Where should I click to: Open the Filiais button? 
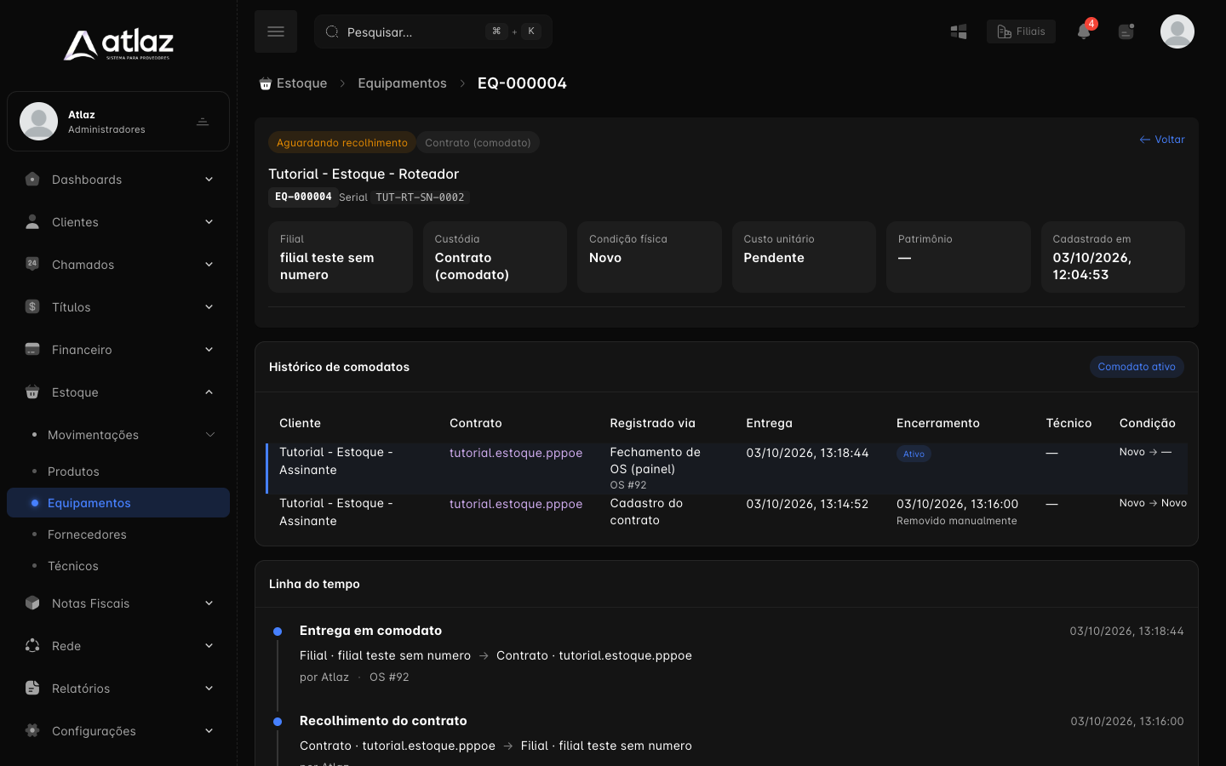tap(1021, 31)
